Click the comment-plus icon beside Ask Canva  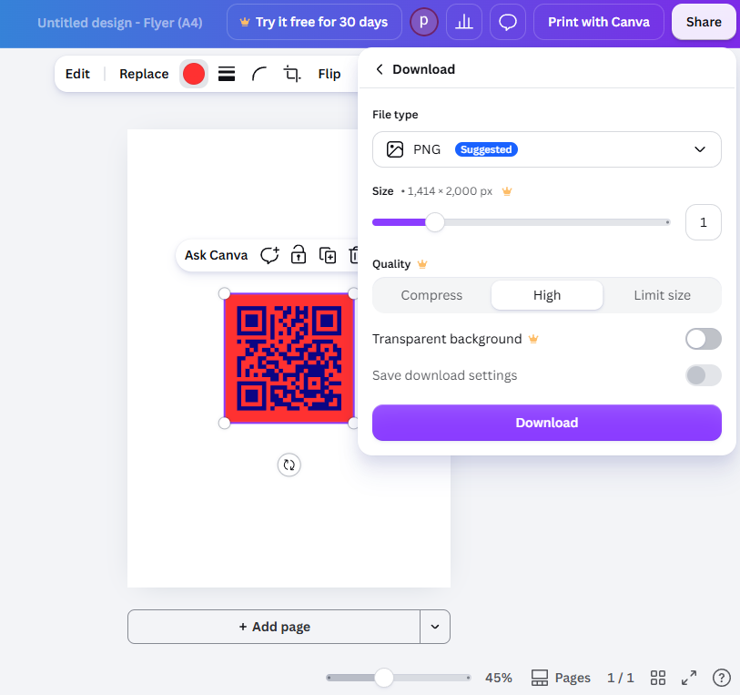[269, 255]
